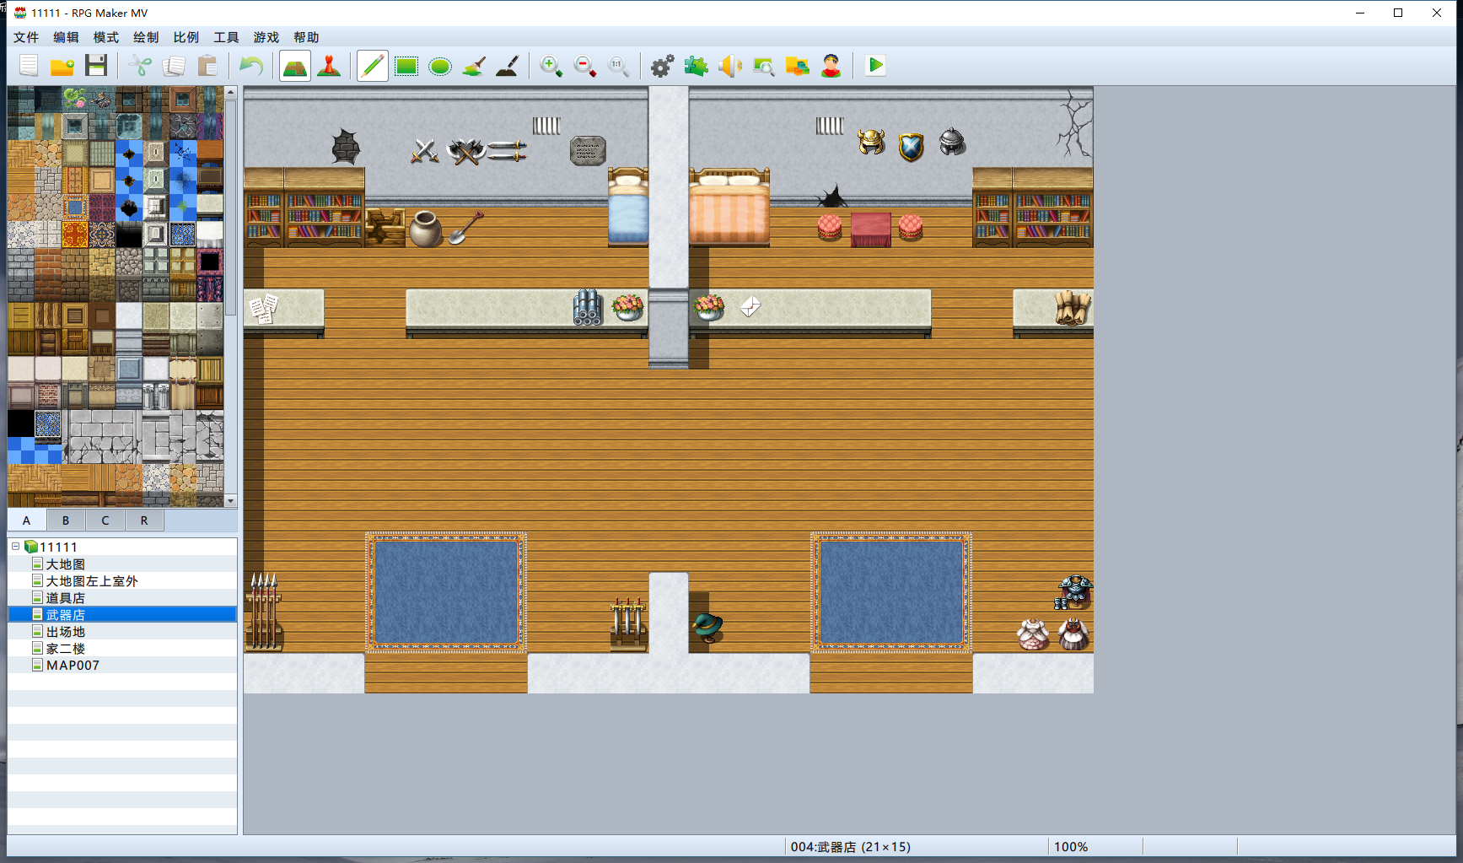Click the 004:武器店 (21×15) status text
The height and width of the screenshot is (863, 1463).
pyautogui.click(x=851, y=847)
